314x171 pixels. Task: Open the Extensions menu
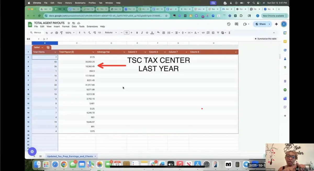92,27
